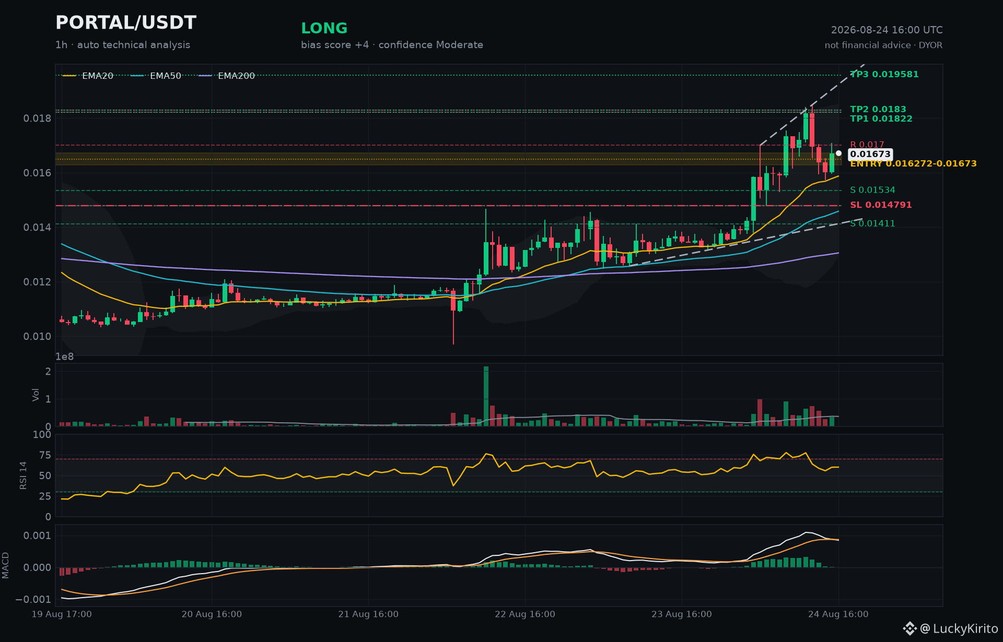Screen dimensions: 1003x642
Task: Select the white current price dot marker
Action: click(838, 153)
